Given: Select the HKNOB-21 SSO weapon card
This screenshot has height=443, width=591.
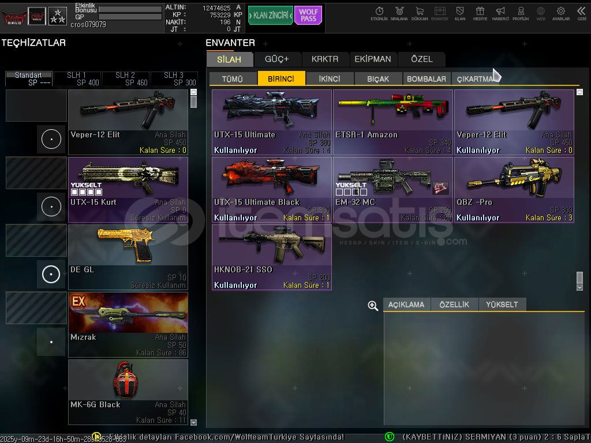Looking at the screenshot, I should coord(272,257).
